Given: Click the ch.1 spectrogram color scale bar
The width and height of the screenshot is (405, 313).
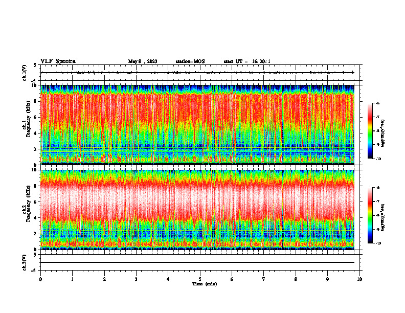Looking at the screenshot, I should [x=370, y=131].
